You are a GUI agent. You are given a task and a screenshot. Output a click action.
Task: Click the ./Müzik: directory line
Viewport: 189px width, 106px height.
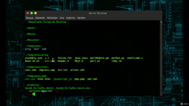point(31,34)
